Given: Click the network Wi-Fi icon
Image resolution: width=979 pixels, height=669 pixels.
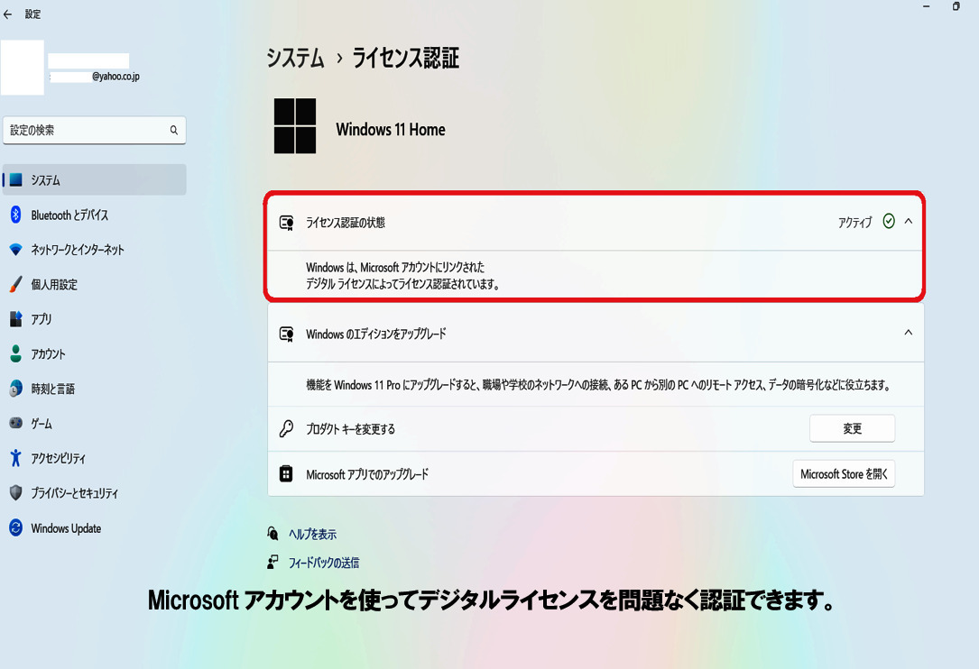Looking at the screenshot, I should [16, 250].
